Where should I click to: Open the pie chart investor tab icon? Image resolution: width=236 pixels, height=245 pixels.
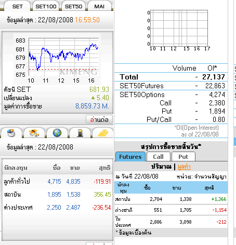pos(11,133)
